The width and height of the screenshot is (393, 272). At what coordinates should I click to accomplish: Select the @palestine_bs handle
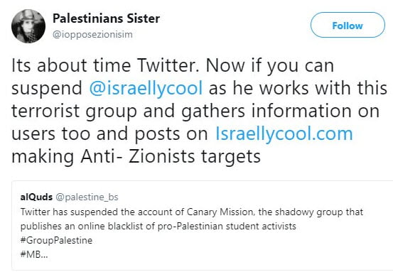87,197
